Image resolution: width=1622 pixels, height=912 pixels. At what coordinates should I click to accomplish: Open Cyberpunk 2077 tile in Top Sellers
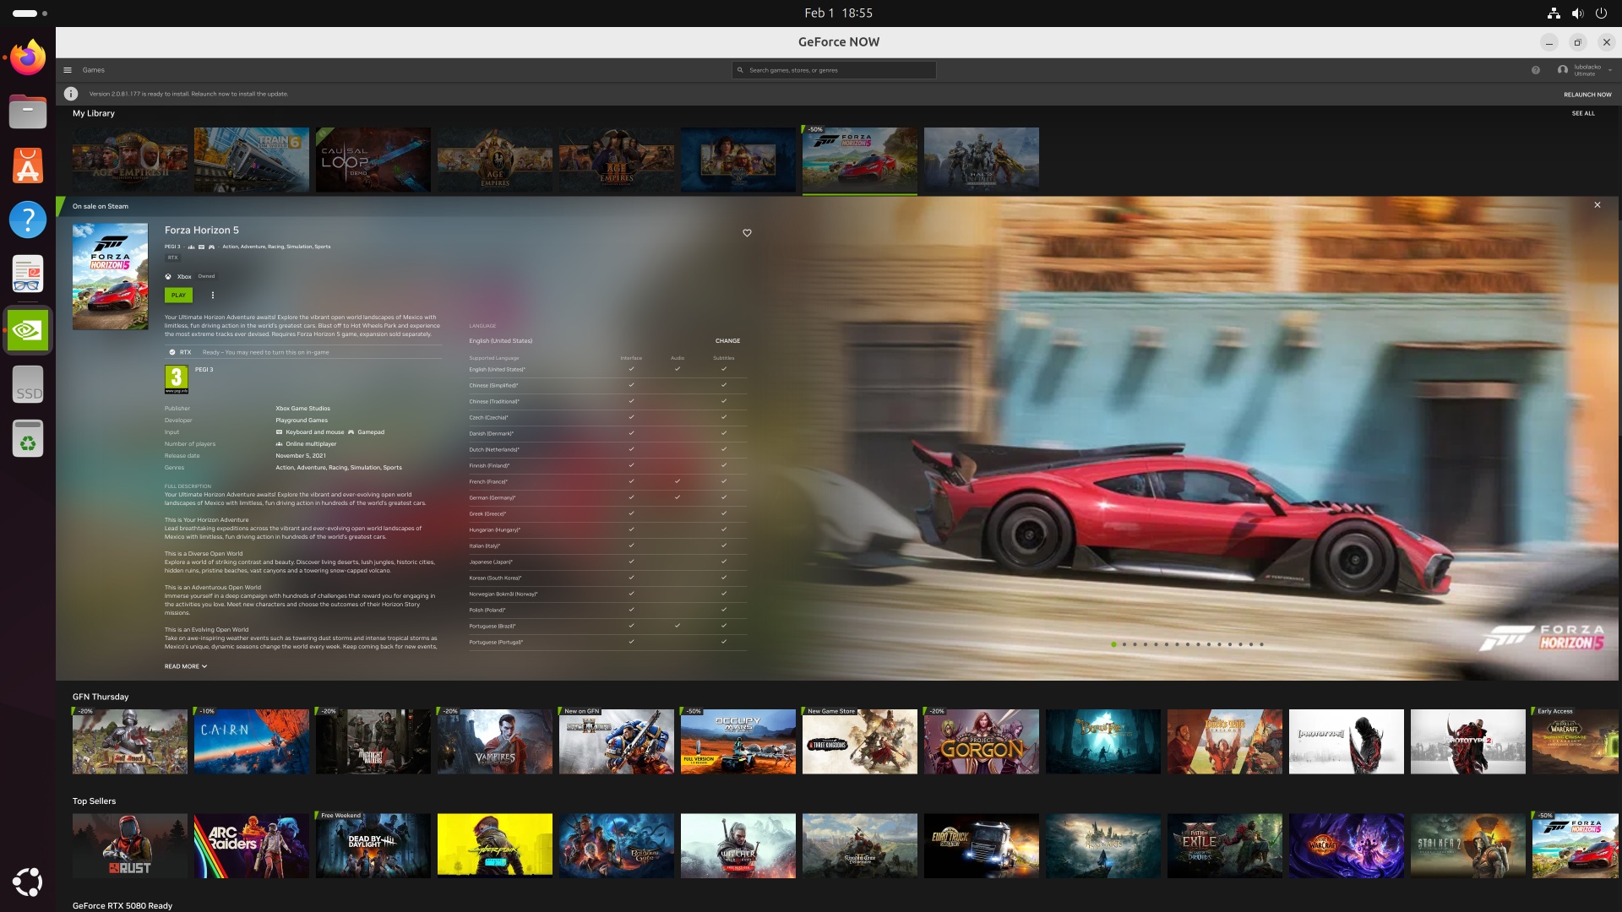pos(495,845)
